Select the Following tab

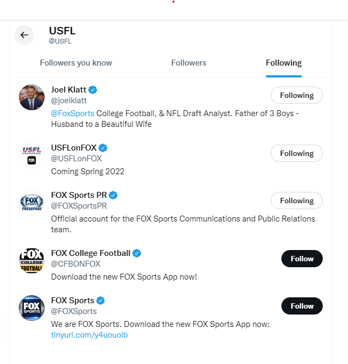click(284, 63)
